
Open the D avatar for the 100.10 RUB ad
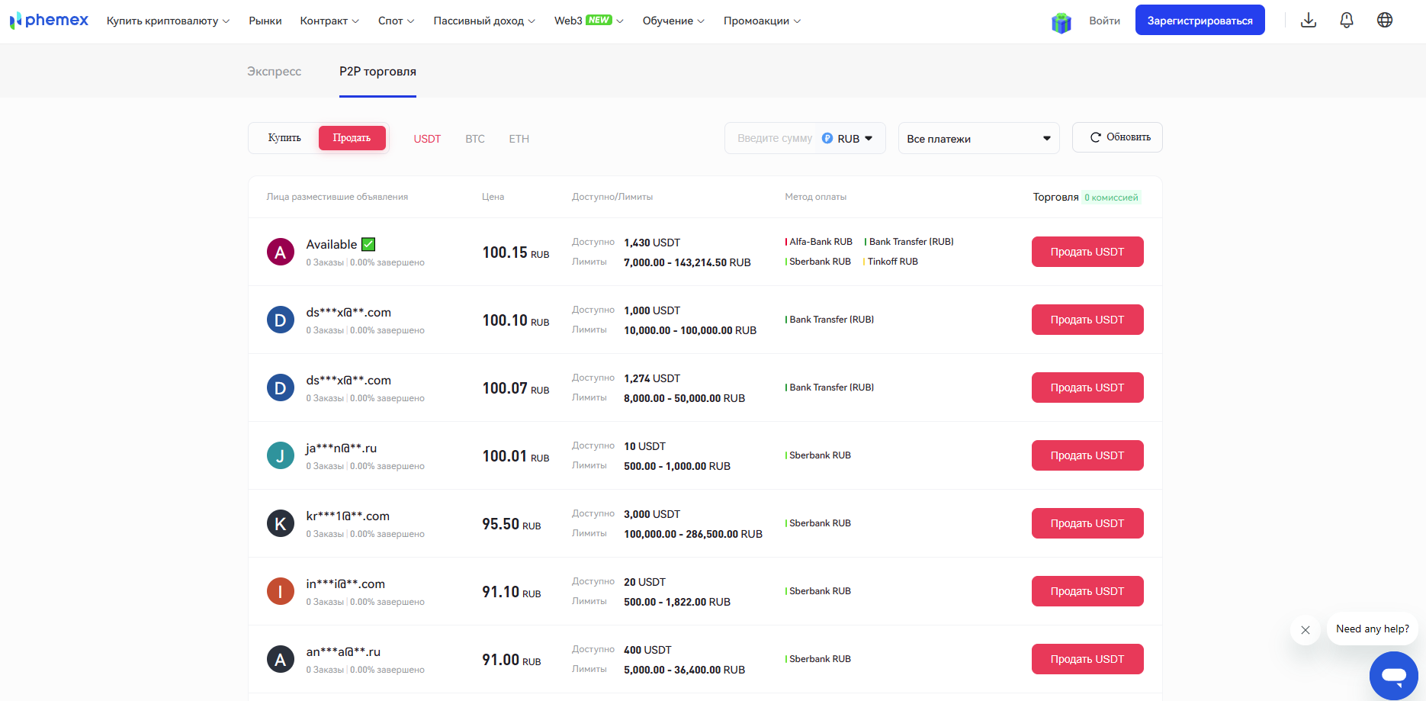(281, 320)
